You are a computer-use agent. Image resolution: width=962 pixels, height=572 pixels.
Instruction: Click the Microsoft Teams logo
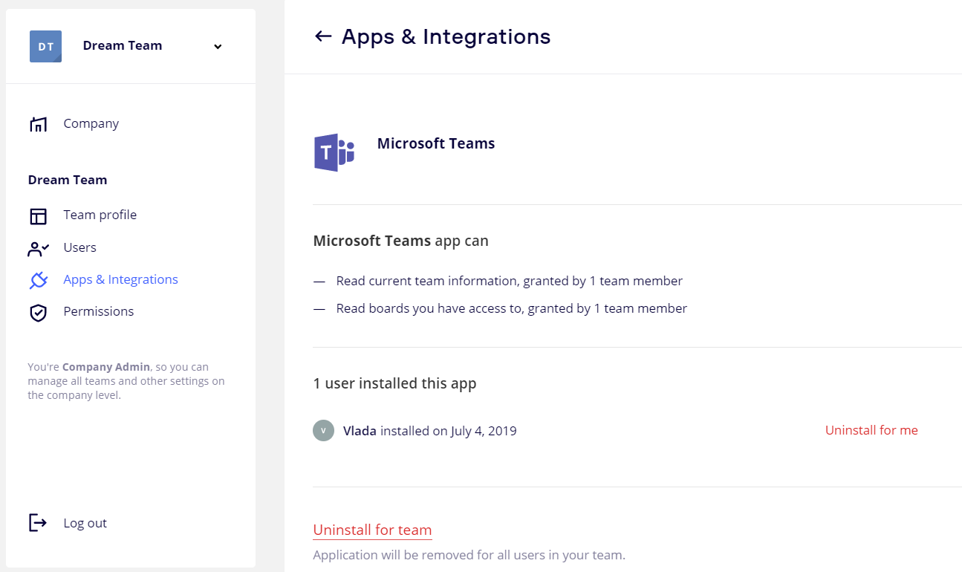334,152
